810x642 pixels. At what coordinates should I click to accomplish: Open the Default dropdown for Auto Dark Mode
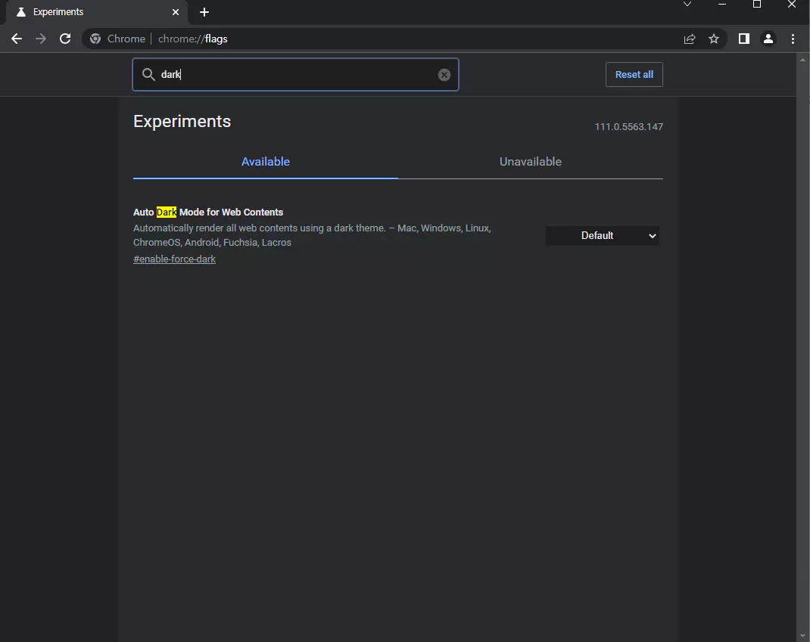pos(603,235)
